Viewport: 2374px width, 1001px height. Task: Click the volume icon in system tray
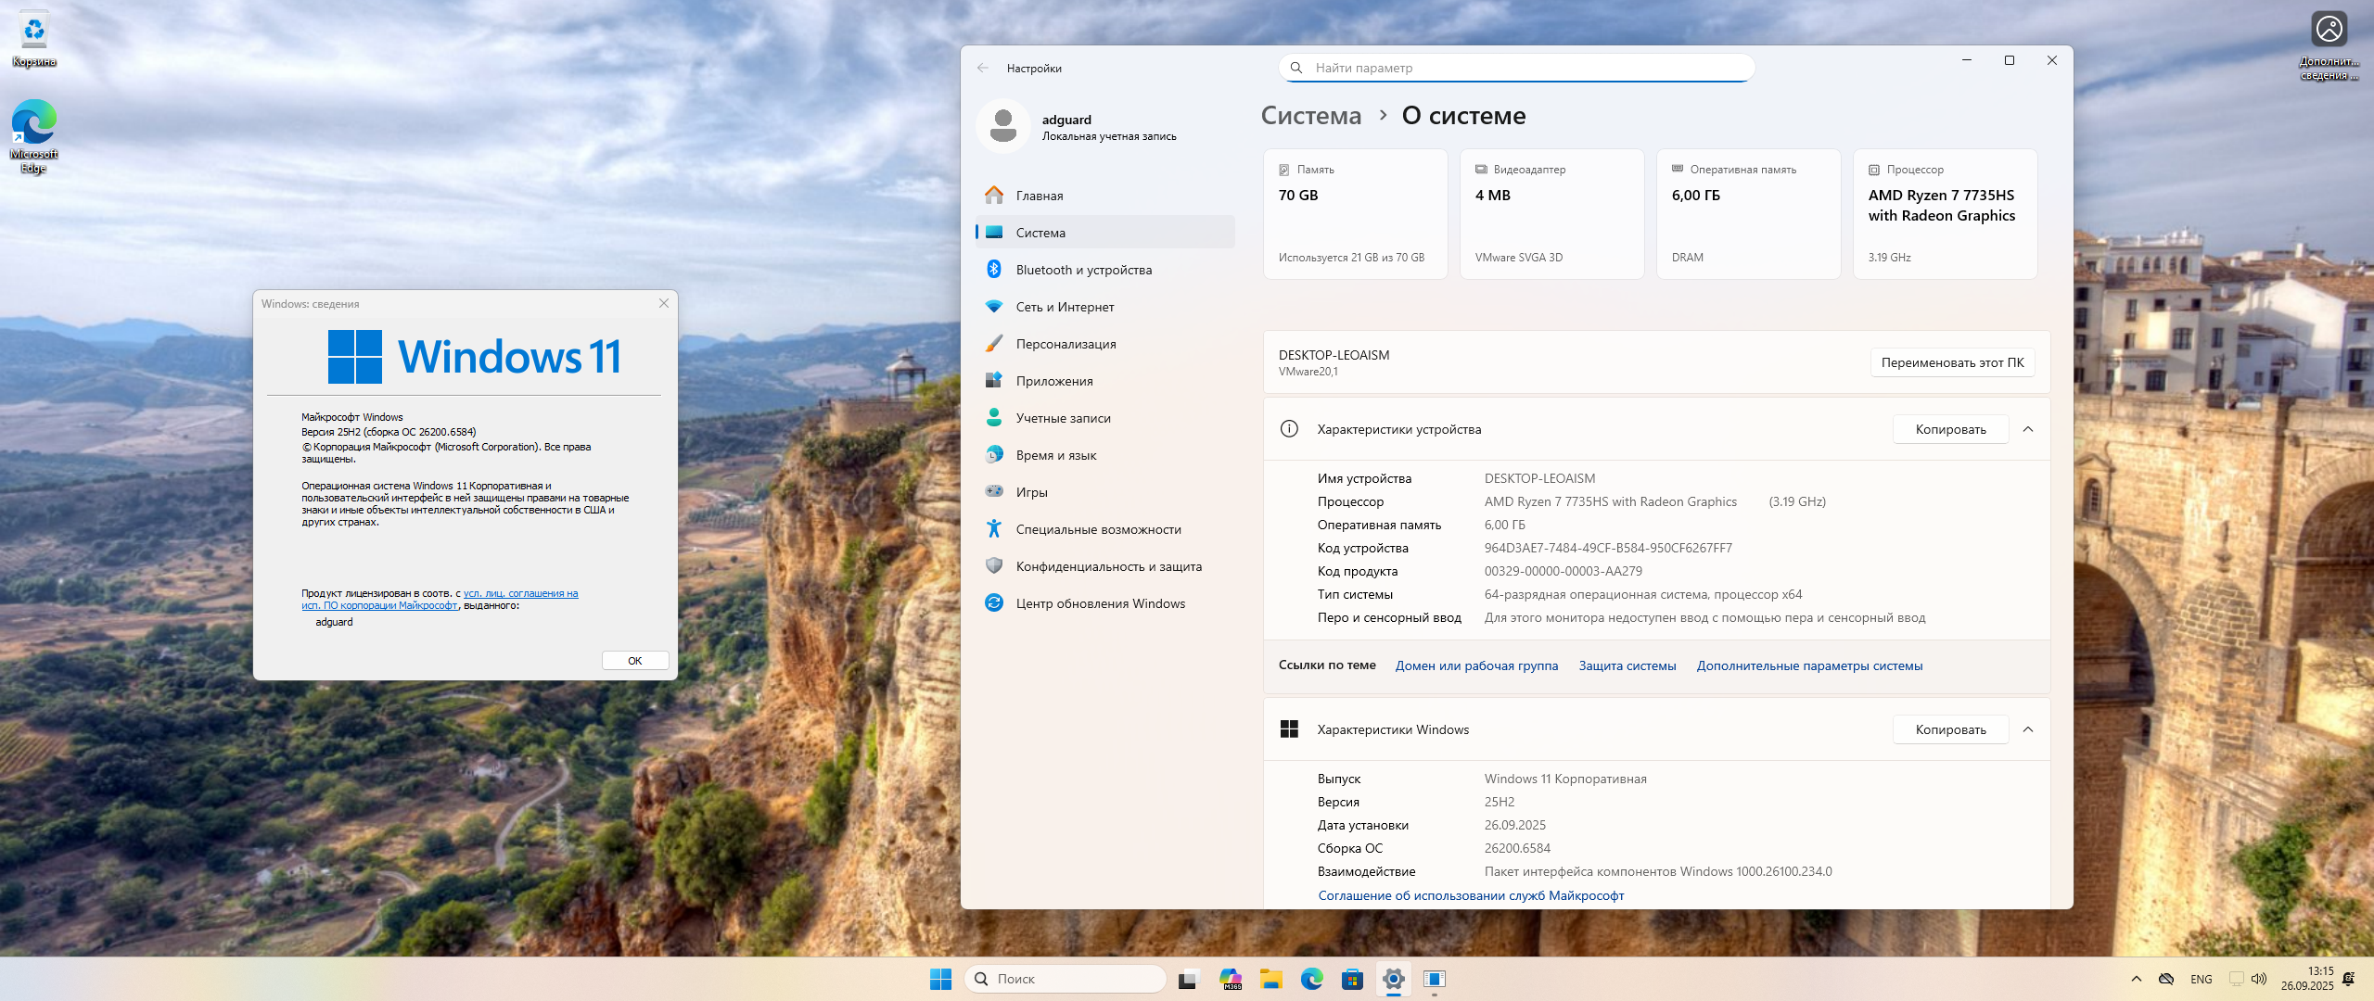[x=2259, y=979]
